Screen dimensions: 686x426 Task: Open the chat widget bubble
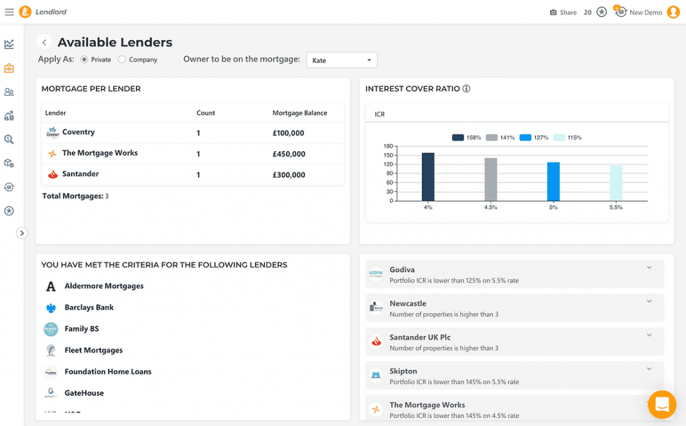[x=662, y=404]
